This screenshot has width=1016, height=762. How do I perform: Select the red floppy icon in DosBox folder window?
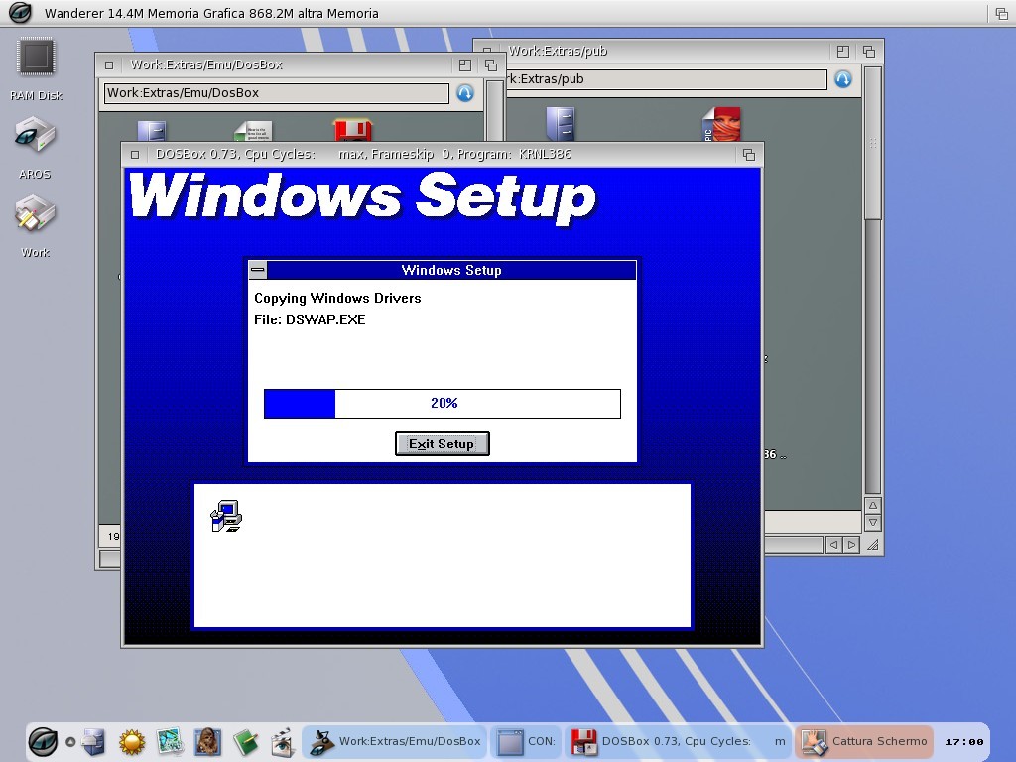tap(353, 130)
